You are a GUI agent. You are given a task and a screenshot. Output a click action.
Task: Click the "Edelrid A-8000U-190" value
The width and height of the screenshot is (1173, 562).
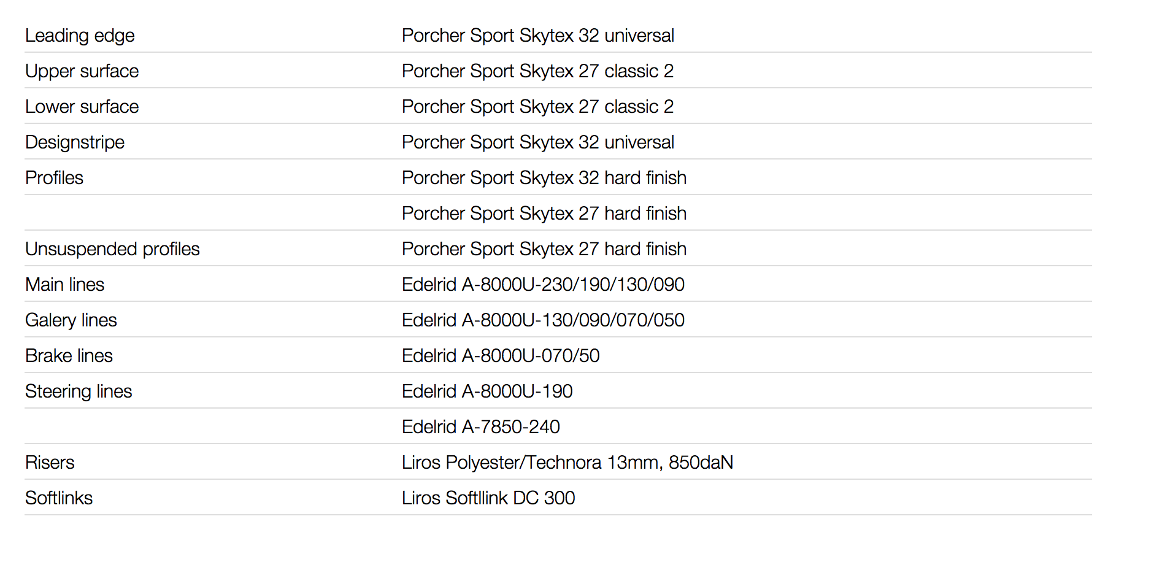[487, 391]
